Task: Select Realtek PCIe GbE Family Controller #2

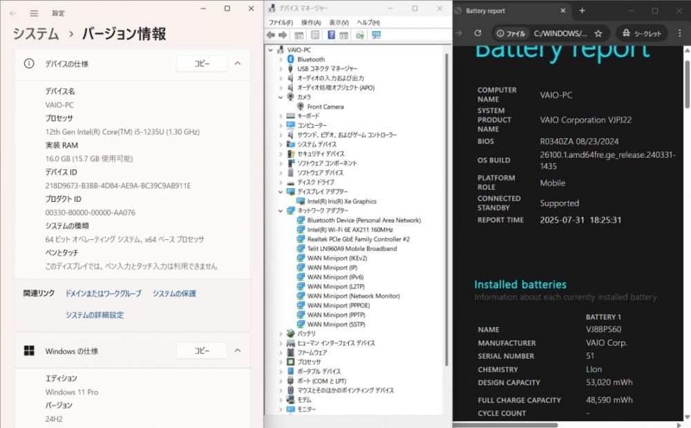Action: [358, 239]
